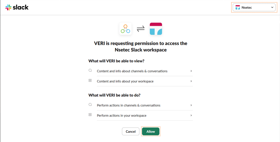The image size is (280, 142).
Task: Click the Nsetec workspace logo in the center
Action: [x=156, y=29]
